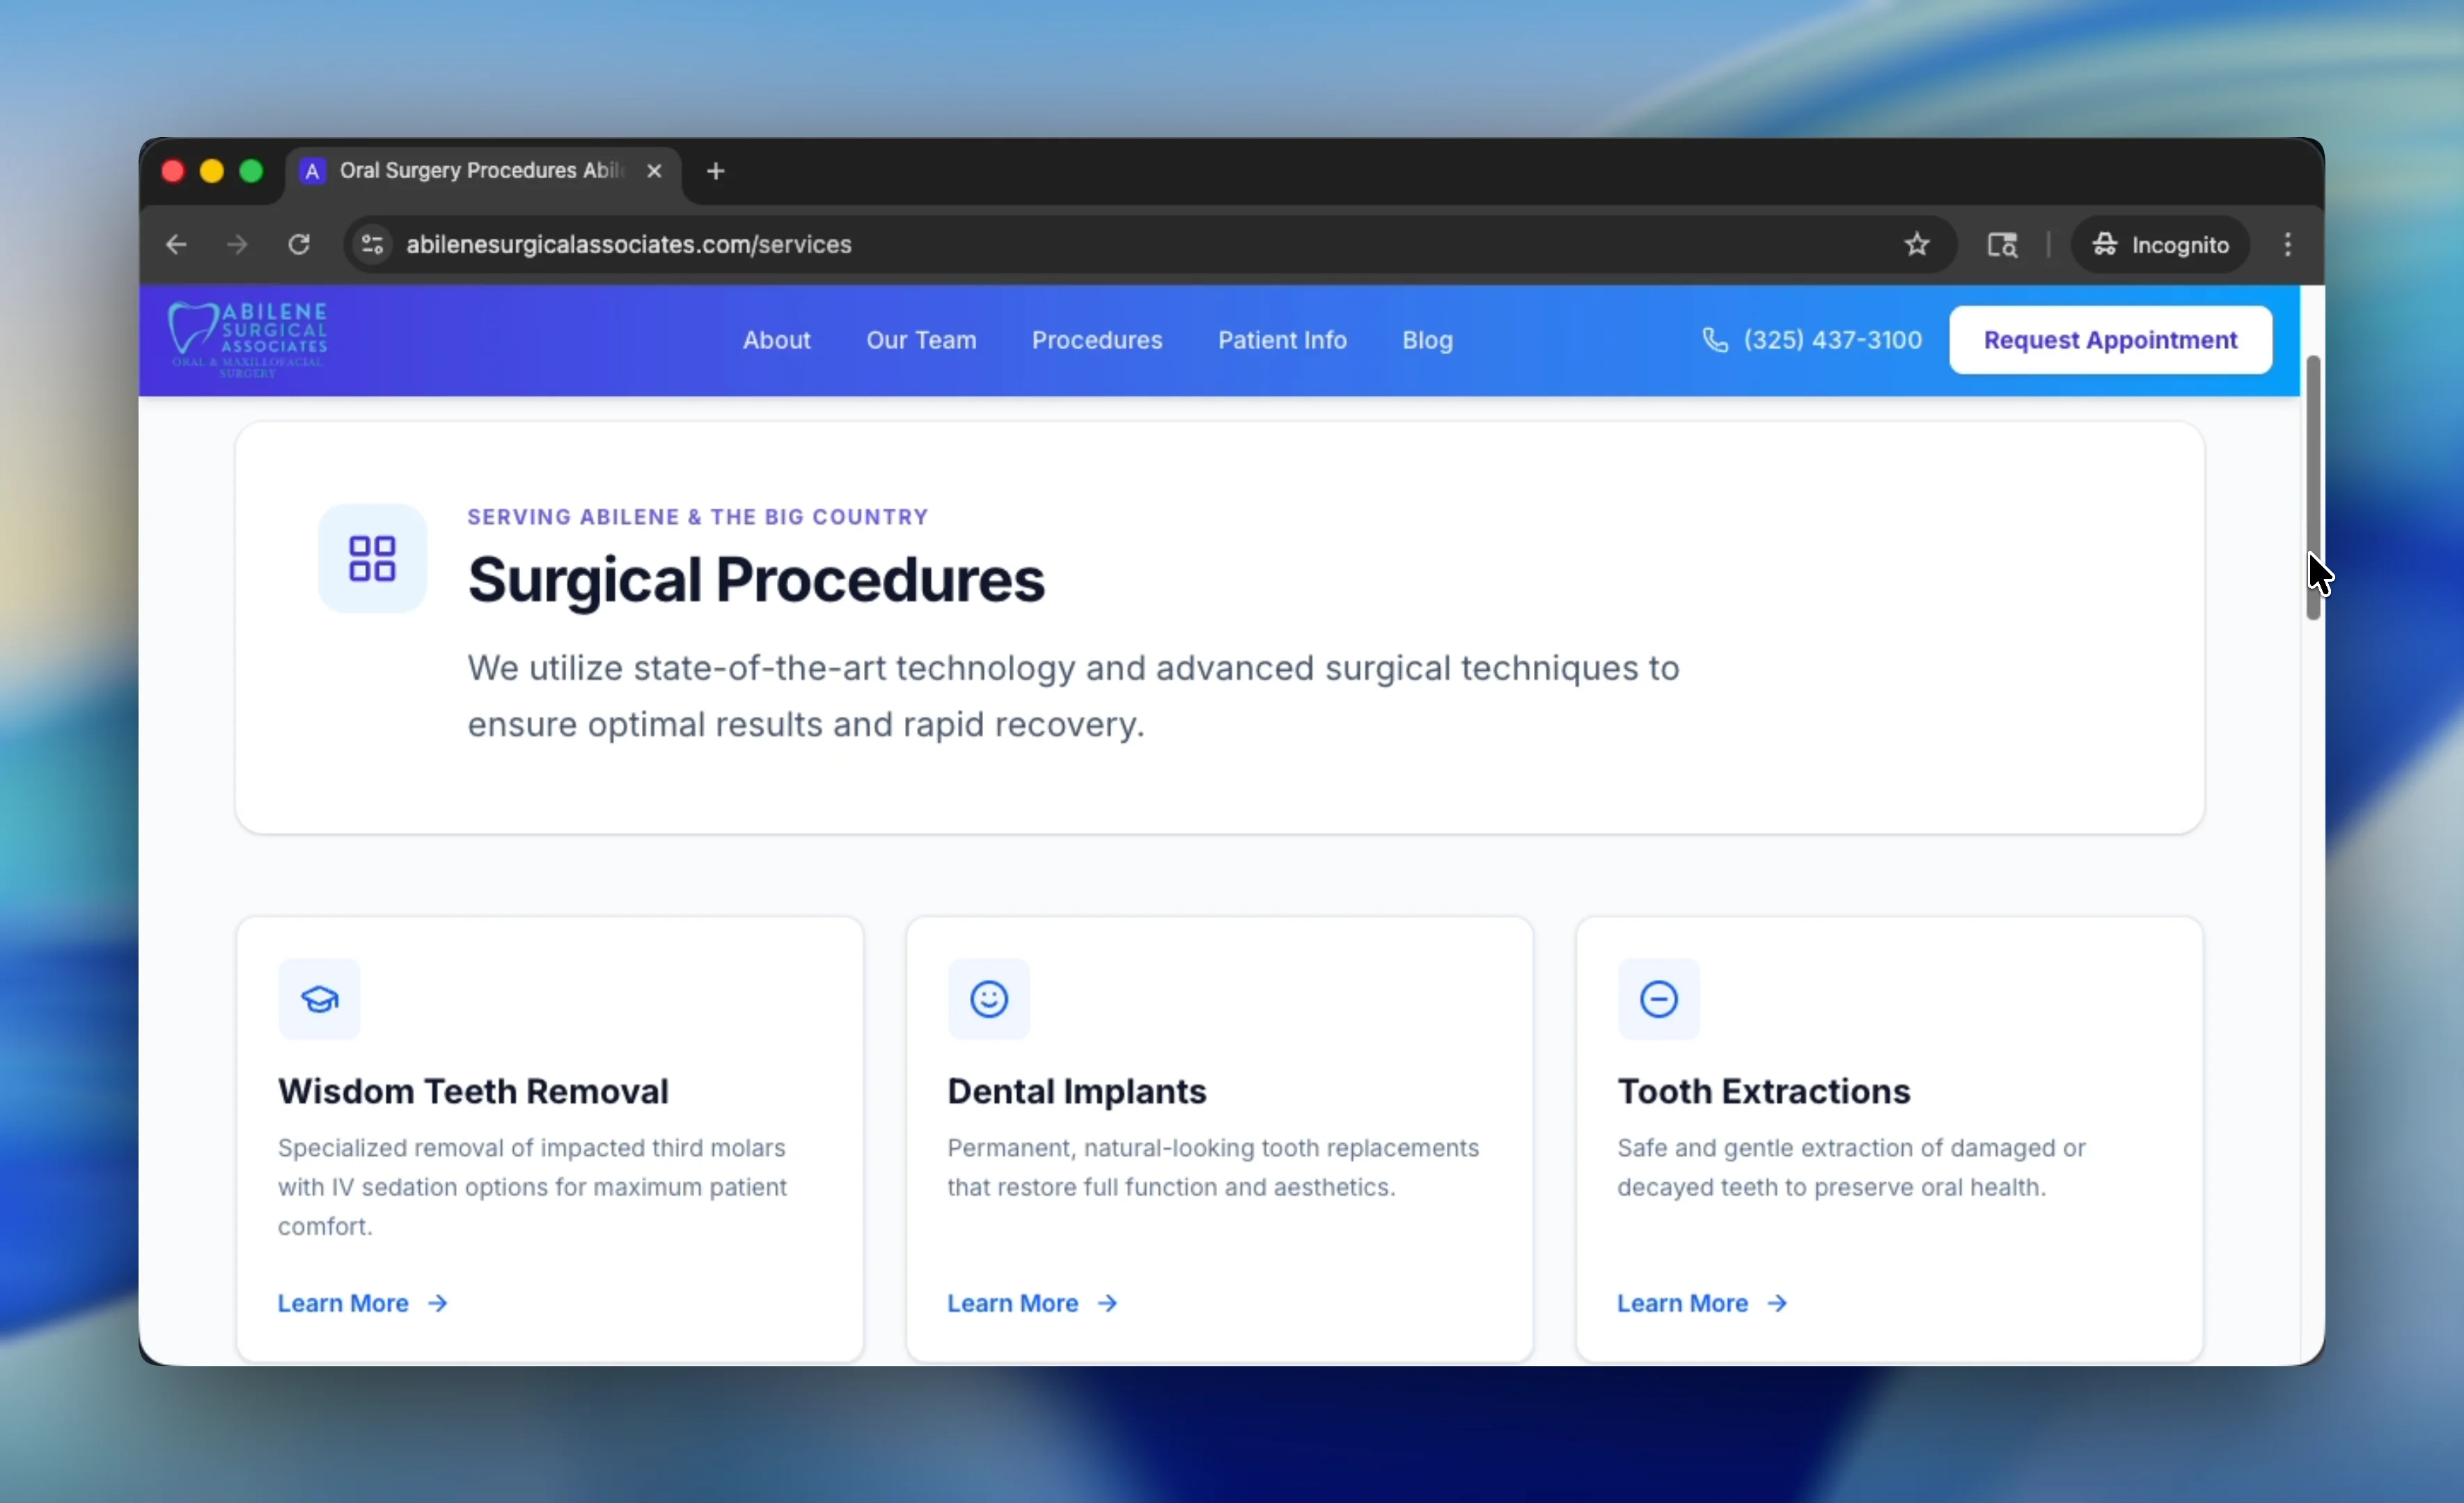Click the browser forward arrow
This screenshot has width=2464, height=1503.
point(237,244)
